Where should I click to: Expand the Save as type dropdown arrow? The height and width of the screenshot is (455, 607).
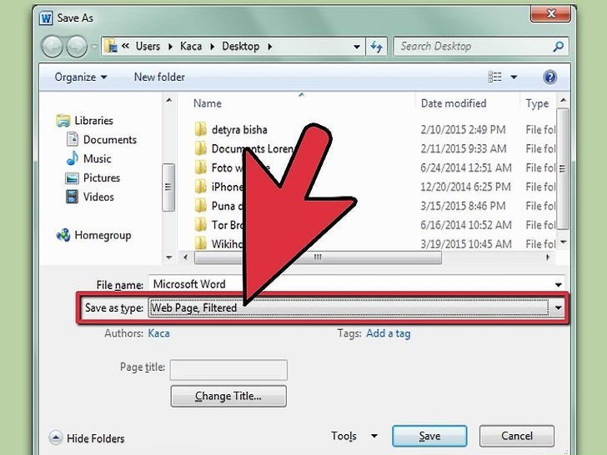pyautogui.click(x=558, y=308)
